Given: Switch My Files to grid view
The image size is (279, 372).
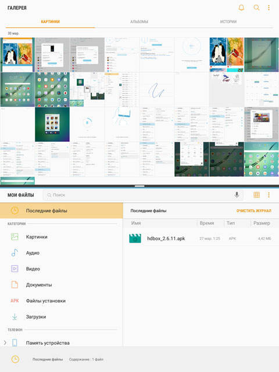Looking at the screenshot, I should 256,195.
